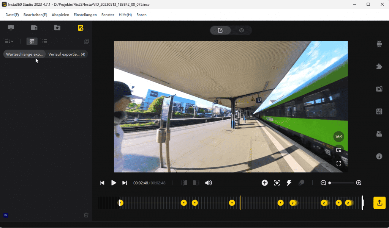The width and height of the screenshot is (389, 228).
Task: Click the plus keyframe icon below the preview
Action: 264,183
